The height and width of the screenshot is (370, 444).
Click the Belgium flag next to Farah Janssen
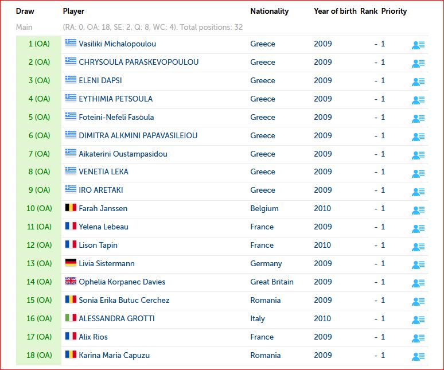click(x=71, y=208)
